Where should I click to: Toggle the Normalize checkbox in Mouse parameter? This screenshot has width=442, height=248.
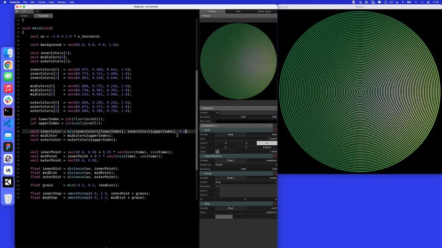click(x=217, y=186)
